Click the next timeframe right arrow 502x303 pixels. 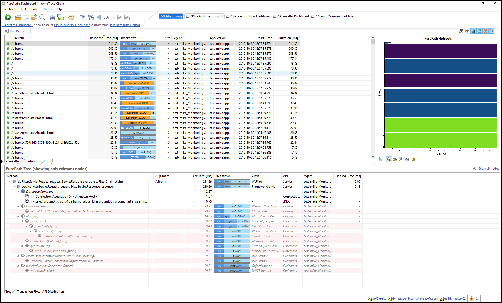pos(119,17)
